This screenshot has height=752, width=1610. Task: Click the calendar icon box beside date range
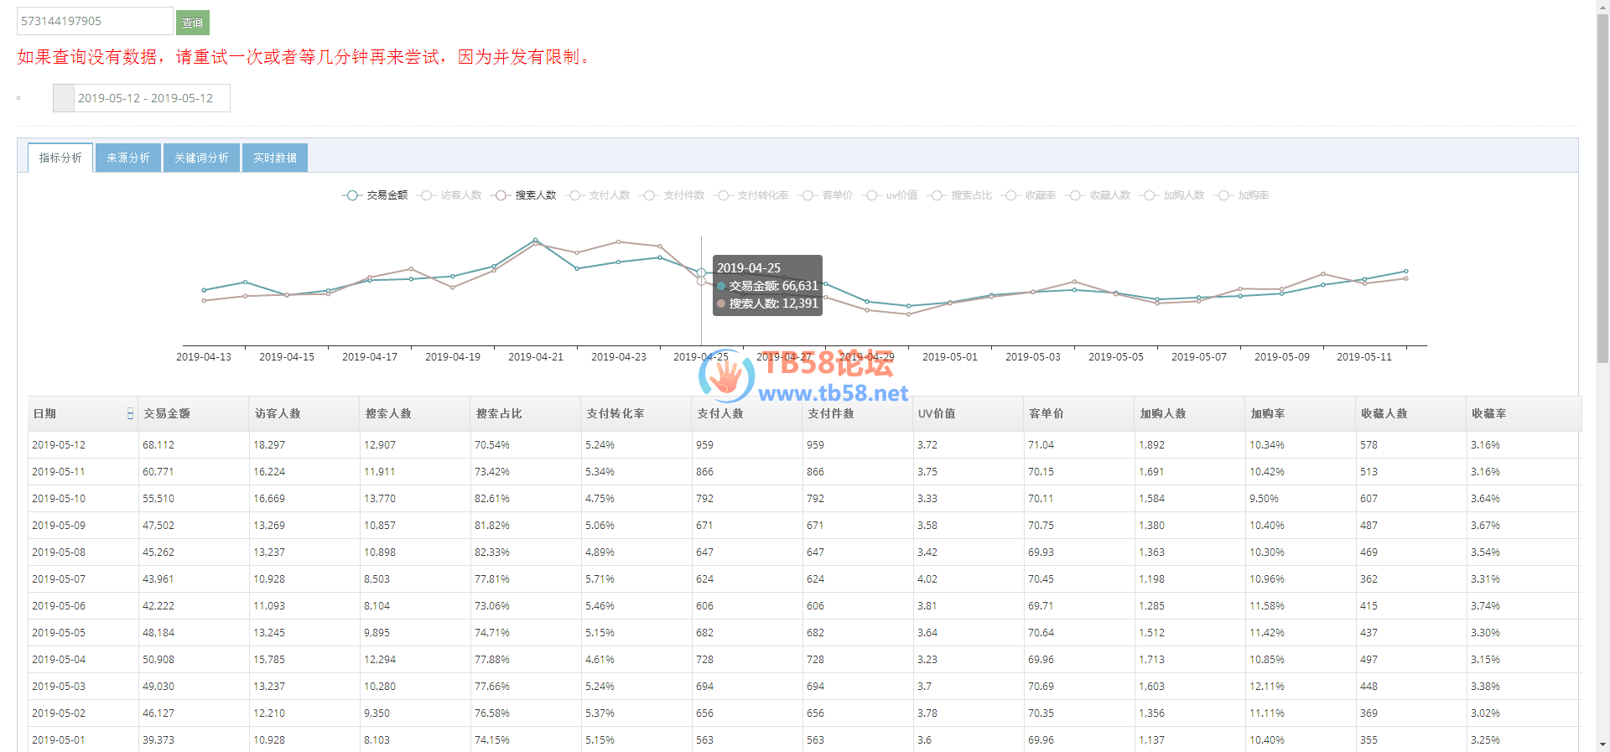click(x=64, y=98)
